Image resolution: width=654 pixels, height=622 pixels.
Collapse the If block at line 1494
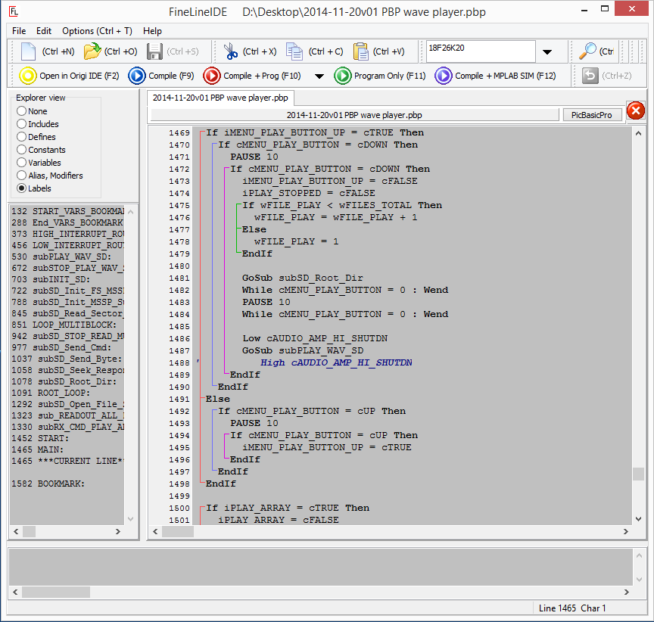pyautogui.click(x=226, y=435)
